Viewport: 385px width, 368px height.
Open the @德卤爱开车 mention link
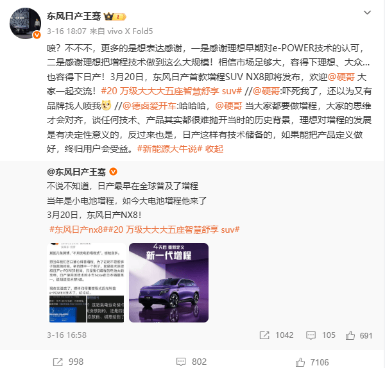pos(150,106)
